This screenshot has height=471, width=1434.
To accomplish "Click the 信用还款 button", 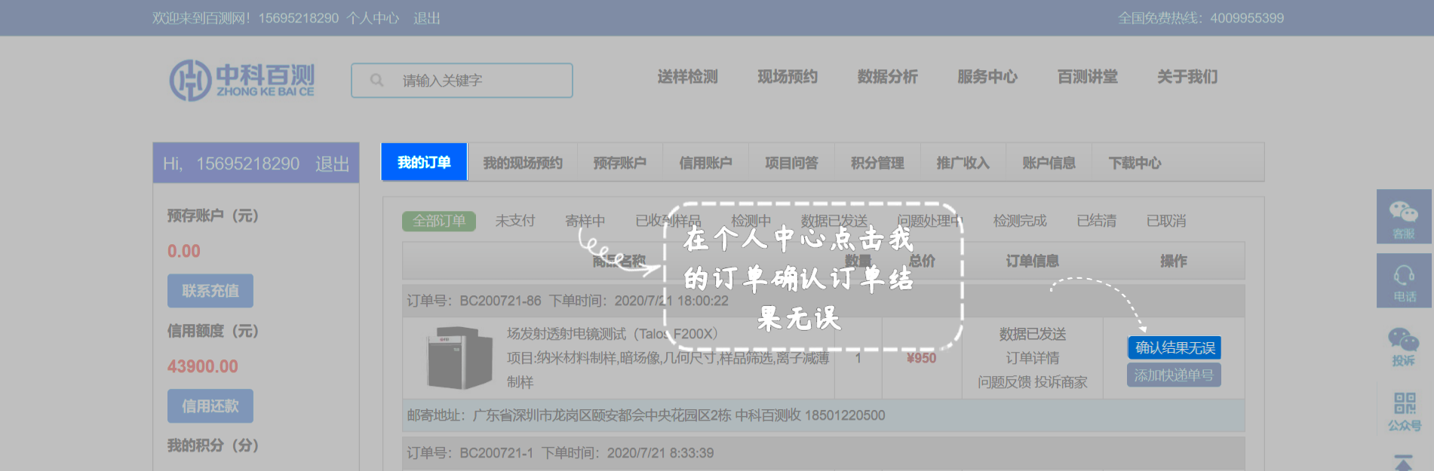I will click(x=210, y=406).
